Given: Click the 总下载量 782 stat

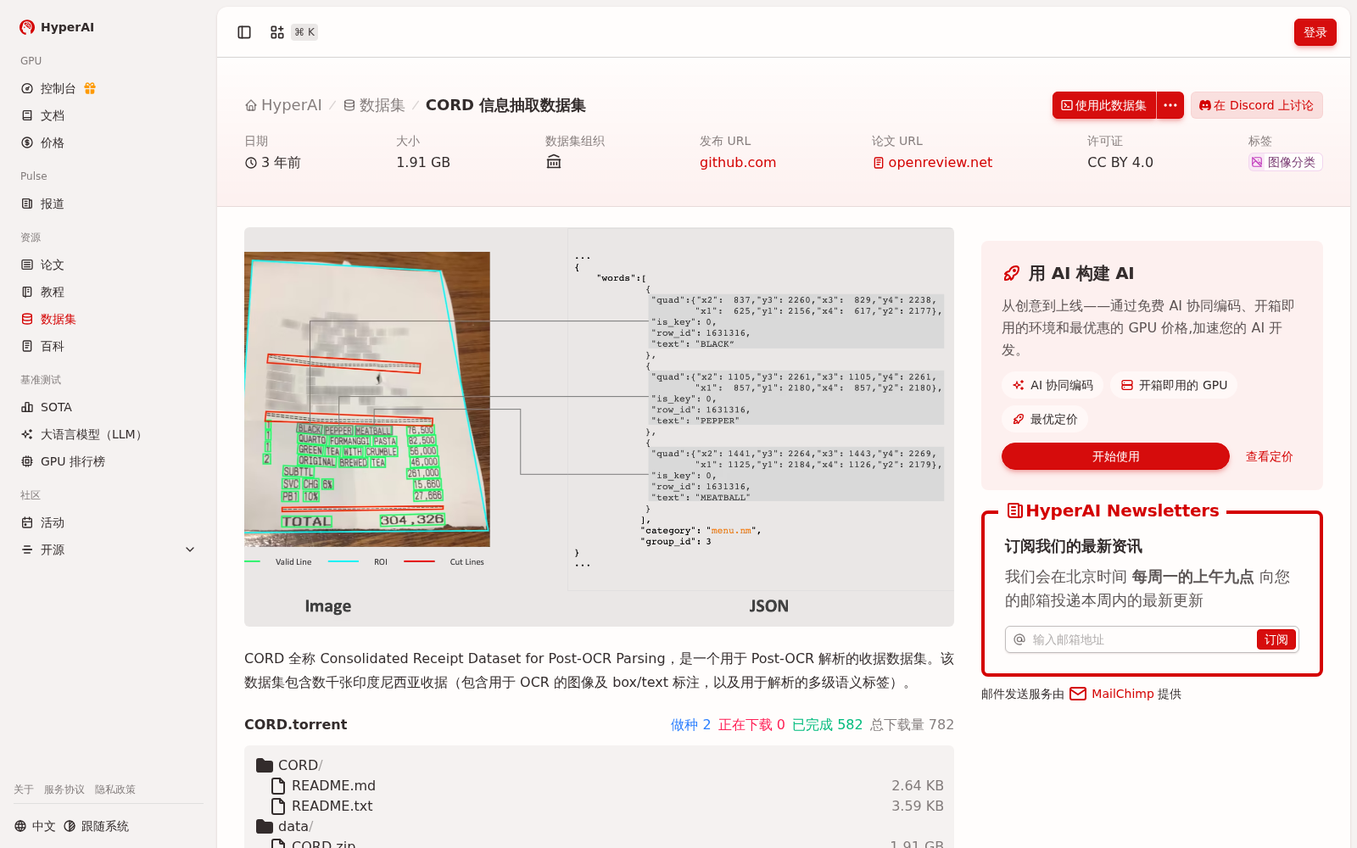Looking at the screenshot, I should tap(912, 724).
